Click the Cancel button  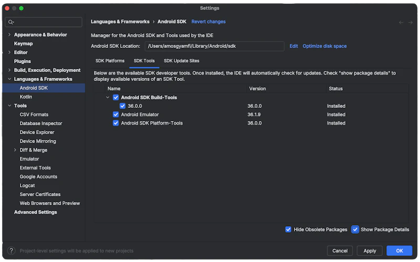(x=340, y=251)
